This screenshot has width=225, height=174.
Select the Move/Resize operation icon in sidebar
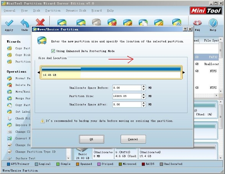pos(10,92)
